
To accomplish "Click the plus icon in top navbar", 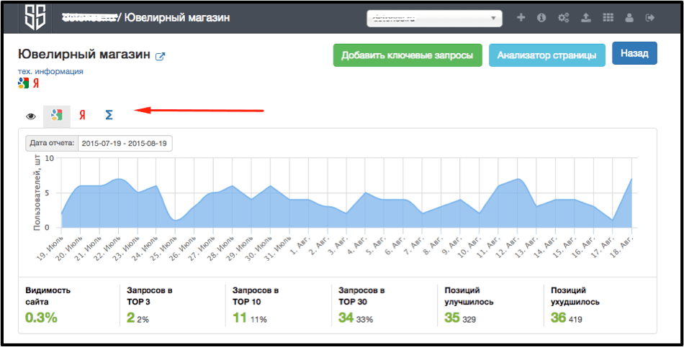I will (521, 17).
